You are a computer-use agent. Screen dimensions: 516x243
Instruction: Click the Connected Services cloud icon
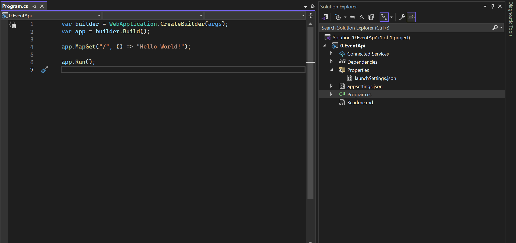[342, 54]
